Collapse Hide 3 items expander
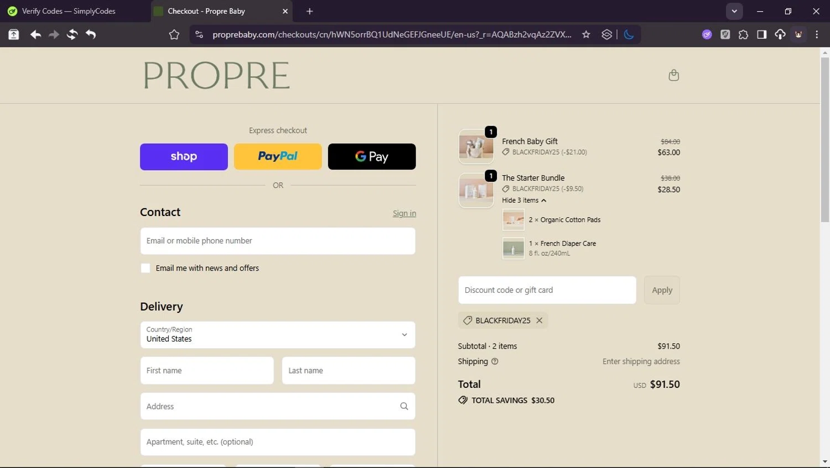Viewport: 830px width, 468px height. [524, 200]
